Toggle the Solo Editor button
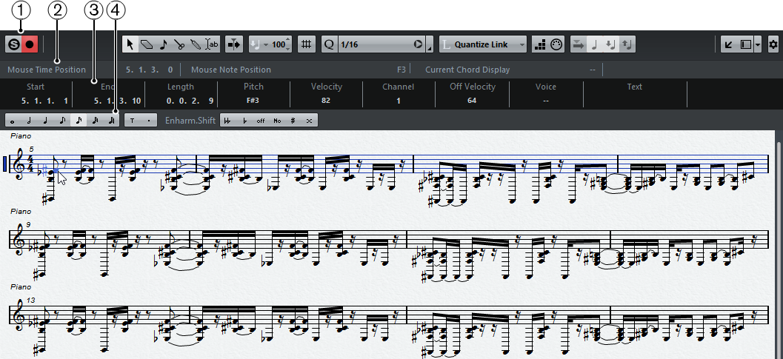This screenshot has width=783, height=359. (x=13, y=44)
